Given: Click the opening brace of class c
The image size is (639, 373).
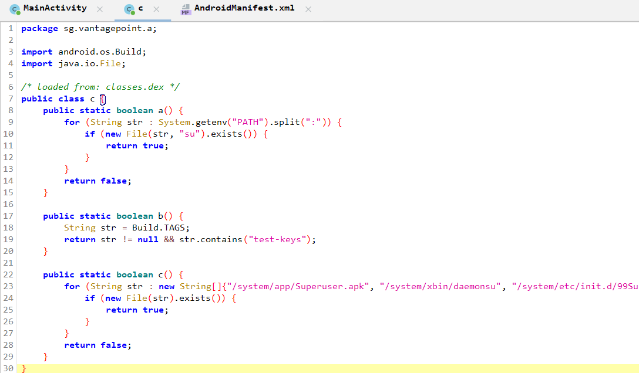Looking at the screenshot, I should pos(103,99).
